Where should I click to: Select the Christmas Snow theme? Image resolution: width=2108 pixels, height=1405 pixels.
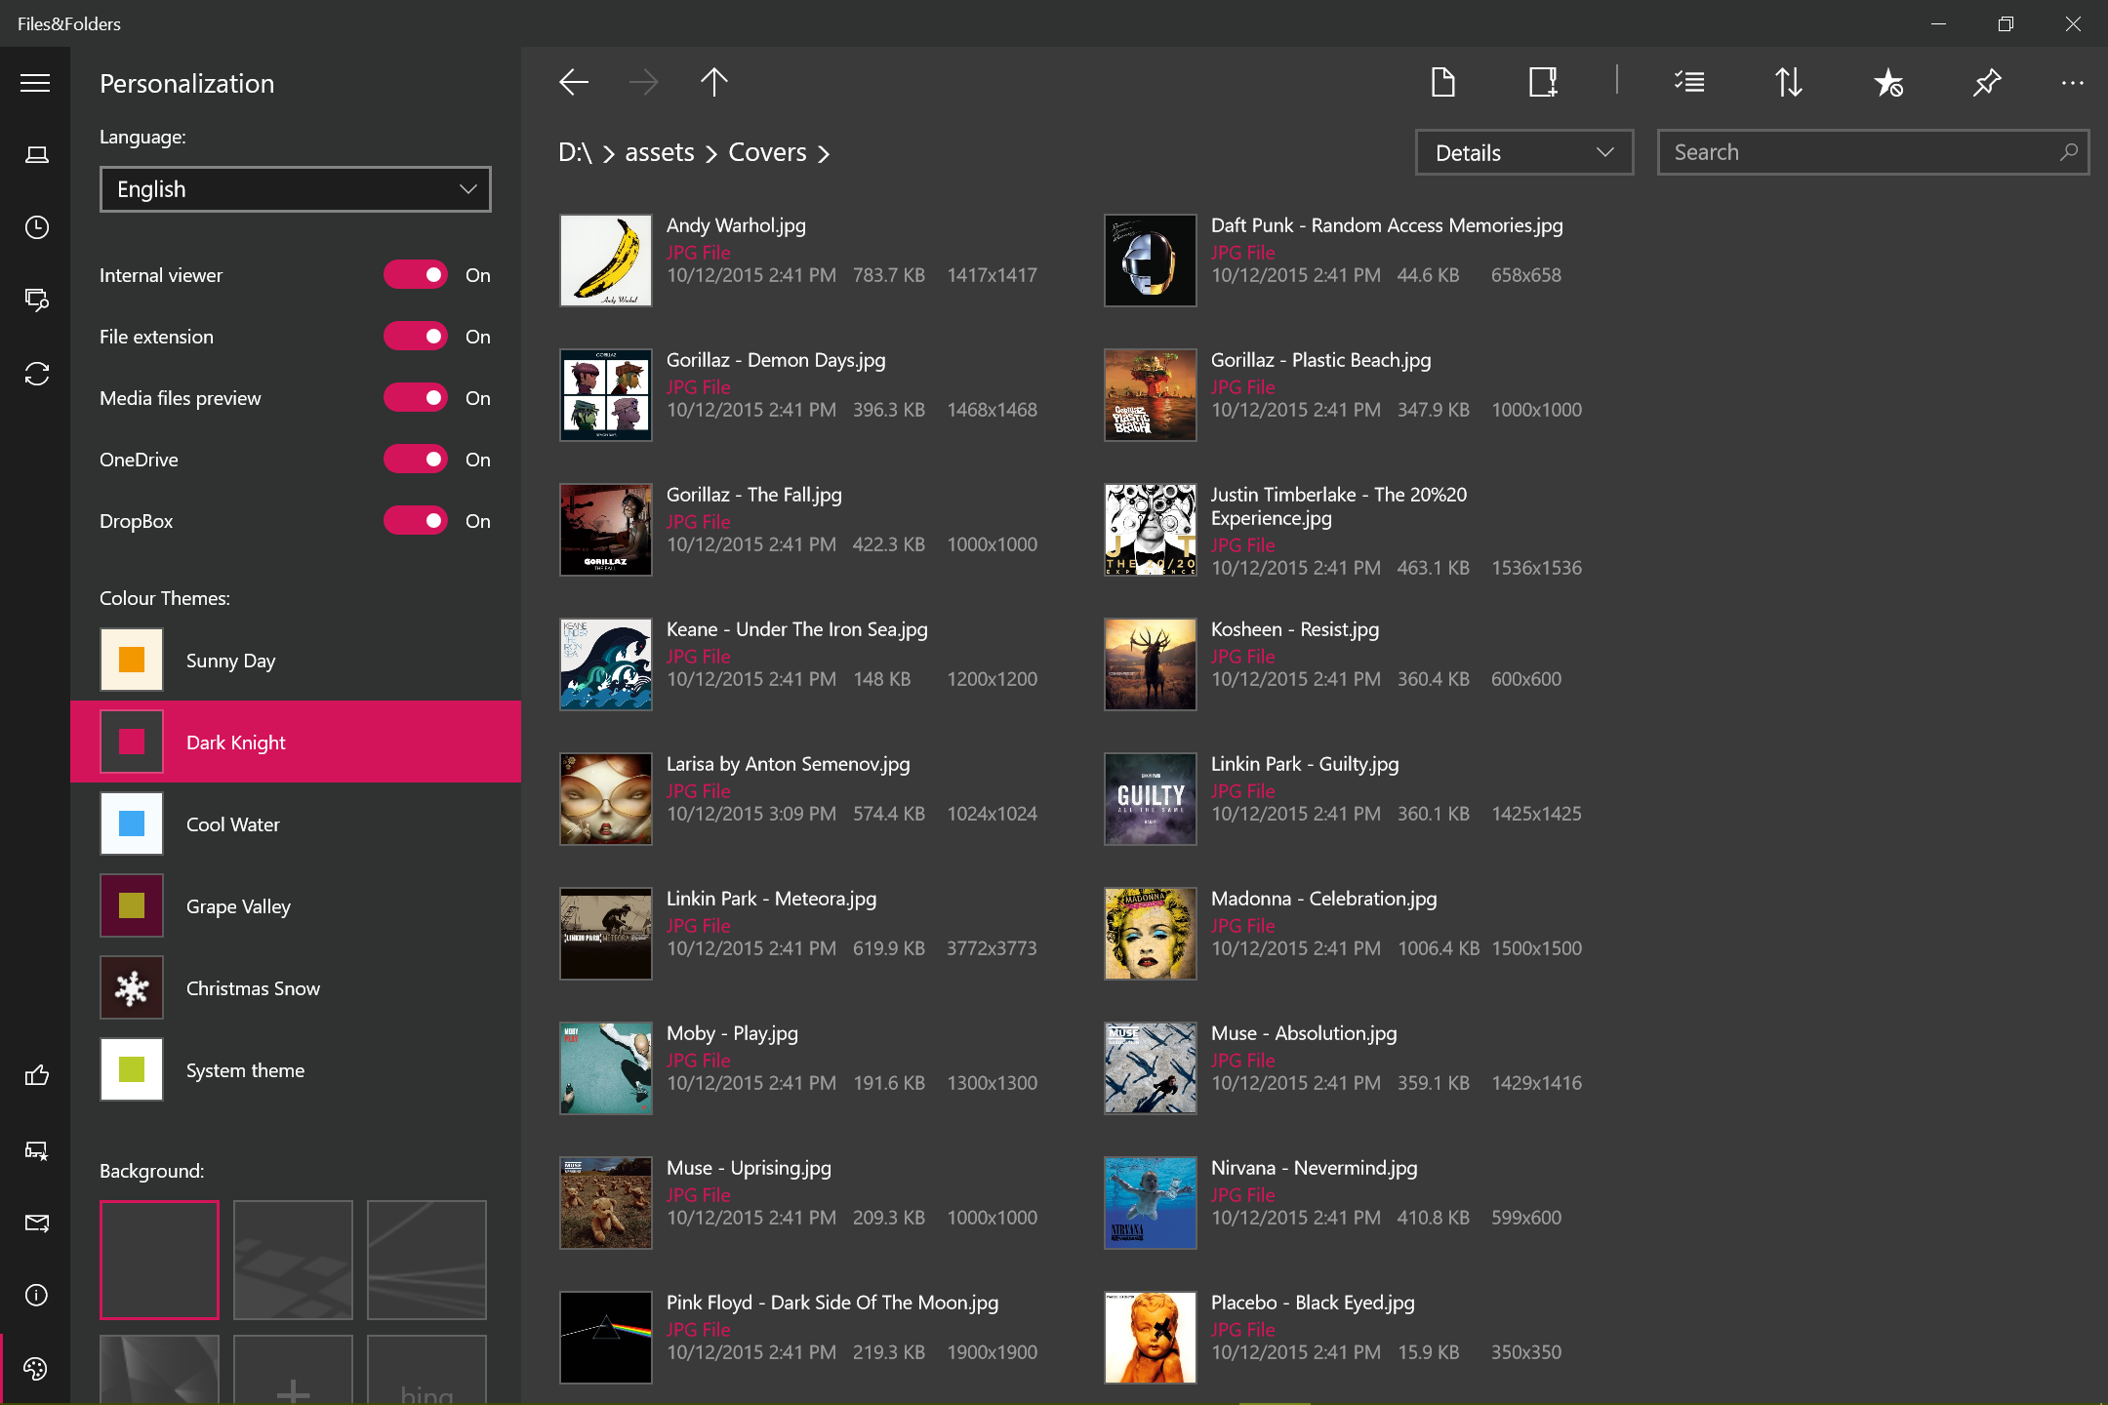coord(296,987)
